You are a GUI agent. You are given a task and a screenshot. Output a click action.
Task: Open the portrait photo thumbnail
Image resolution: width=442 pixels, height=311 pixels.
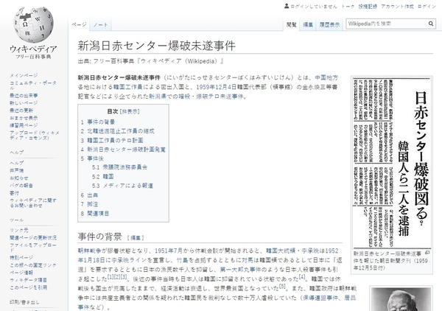pyautogui.click(x=401, y=299)
